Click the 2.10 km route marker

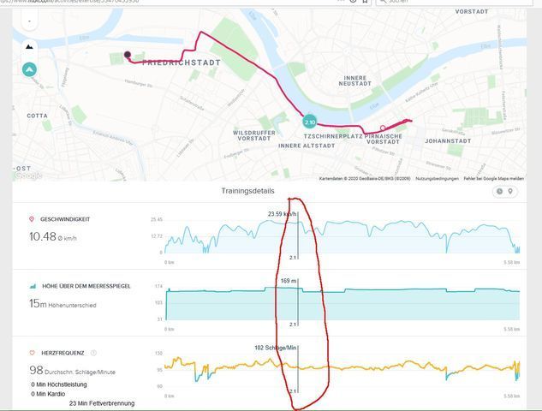[x=309, y=122]
